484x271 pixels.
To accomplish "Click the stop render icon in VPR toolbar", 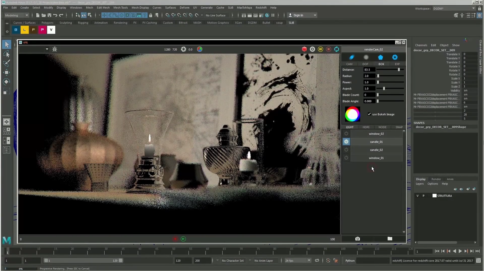I will click(329, 49).
